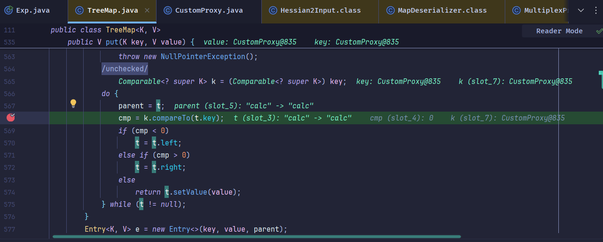Expand the collapsed /unchecked/ annotation fold
This screenshot has width=603, height=242.
tap(125, 69)
